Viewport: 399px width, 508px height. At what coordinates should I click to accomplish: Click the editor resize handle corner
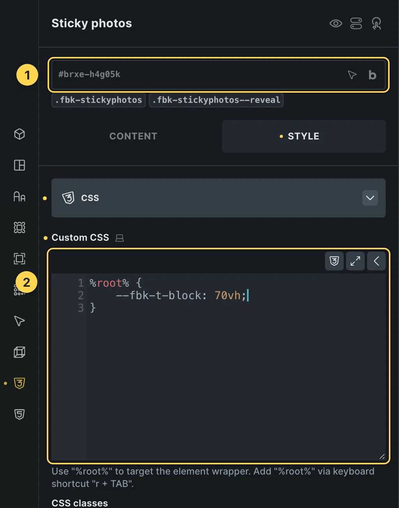click(x=382, y=457)
